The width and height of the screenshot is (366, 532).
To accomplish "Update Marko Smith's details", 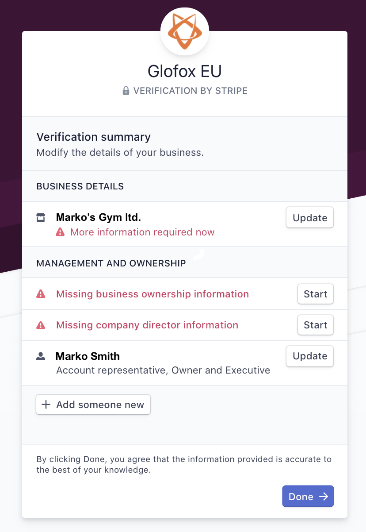I will pos(310,356).
